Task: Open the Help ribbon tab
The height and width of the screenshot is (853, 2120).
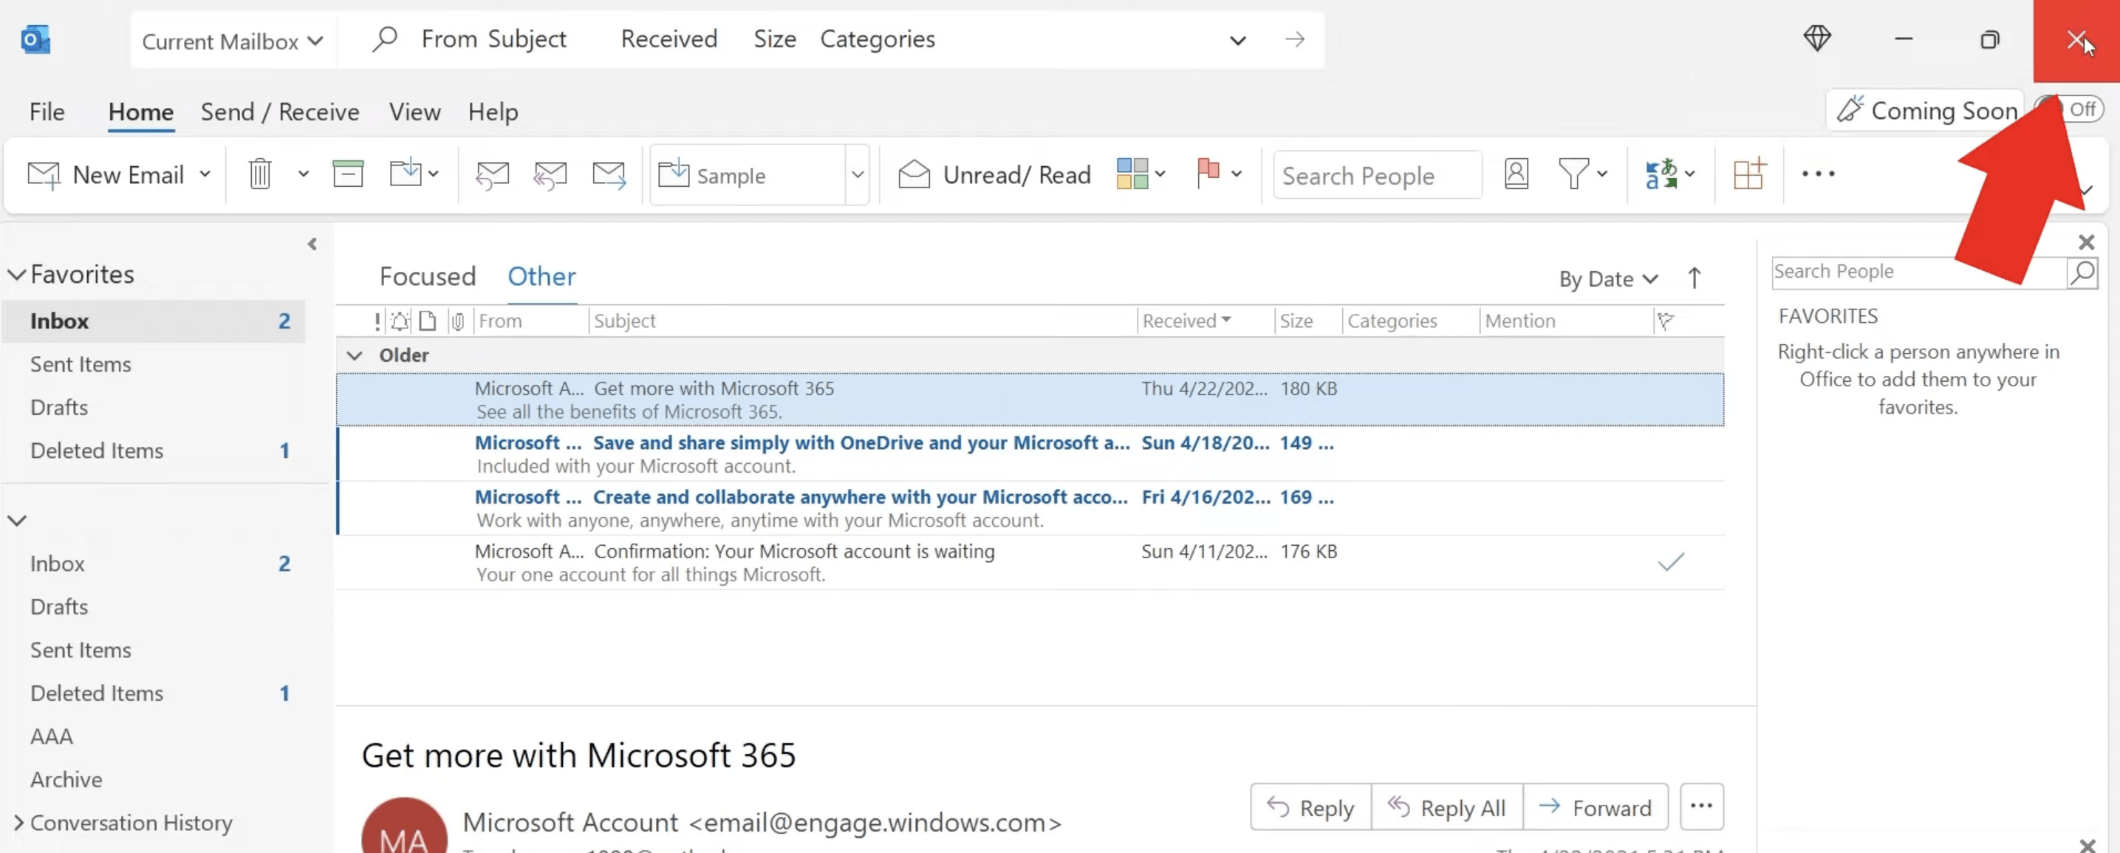Action: [x=493, y=111]
